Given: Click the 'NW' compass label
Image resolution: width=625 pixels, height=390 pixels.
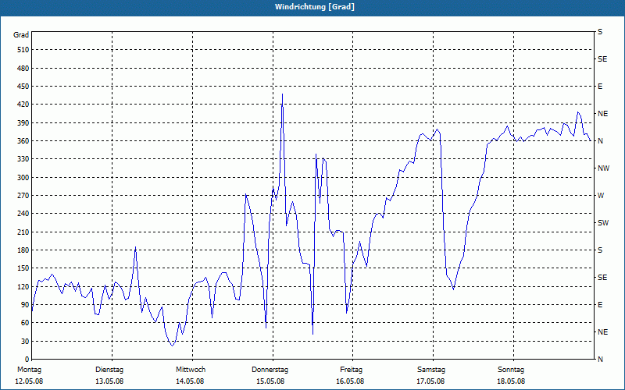Looking at the screenshot, I should pyautogui.click(x=603, y=168).
